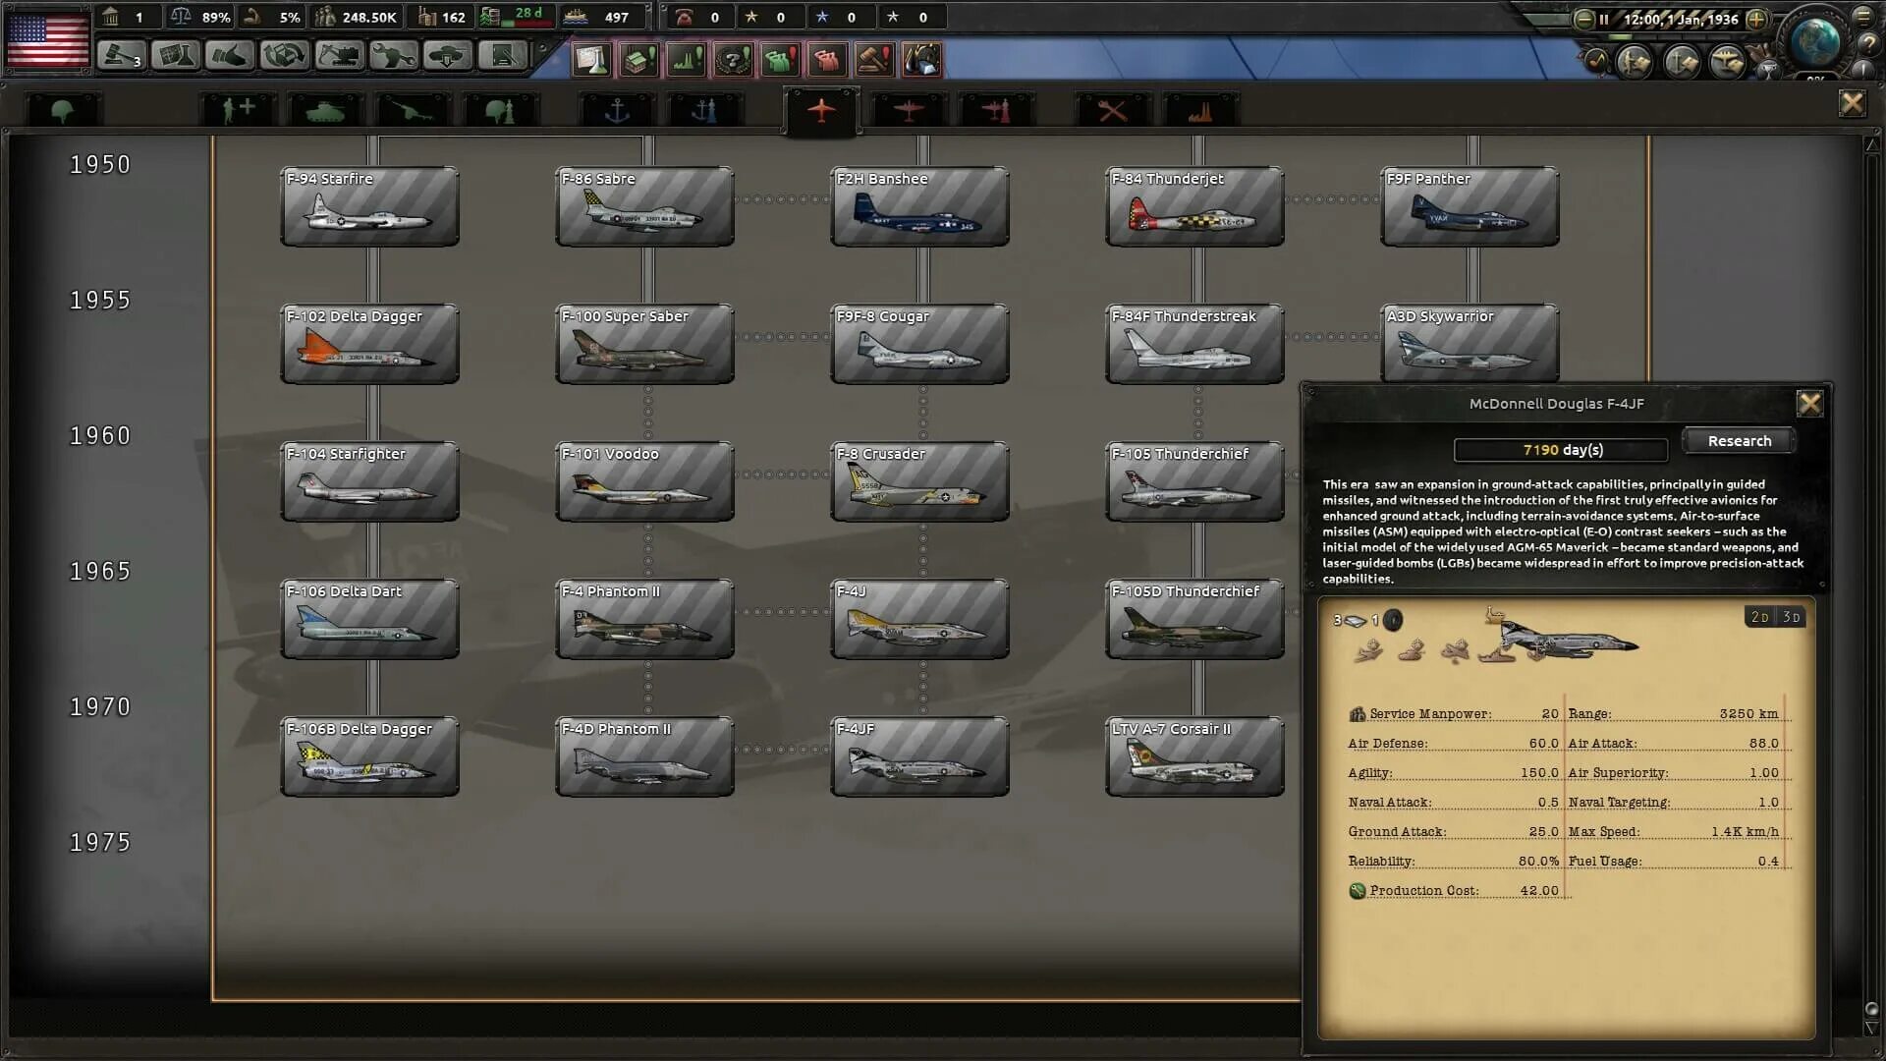Decrease game speed with minus button
Image resolution: width=1886 pixels, height=1061 pixels.
(1583, 19)
